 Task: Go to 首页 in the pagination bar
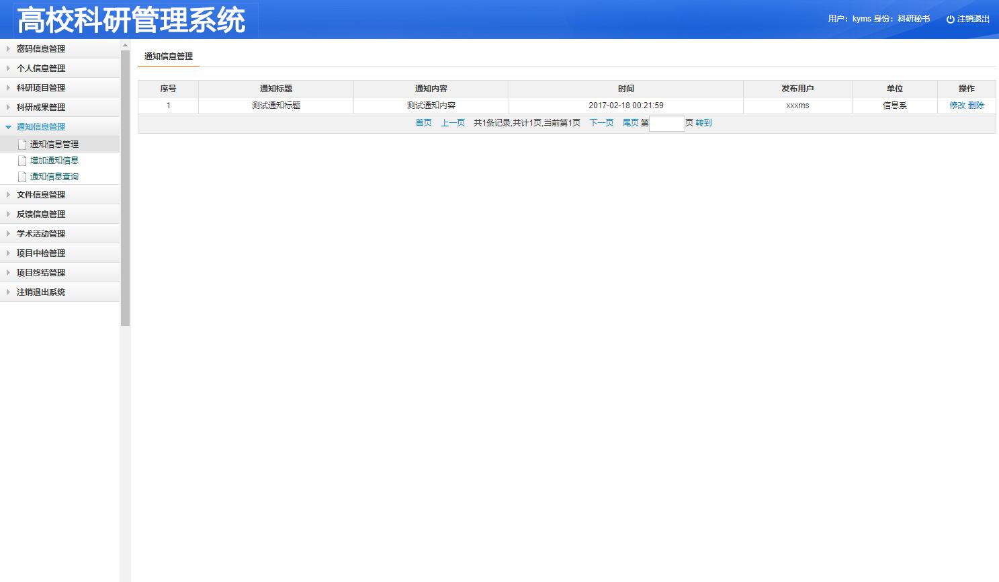click(423, 123)
